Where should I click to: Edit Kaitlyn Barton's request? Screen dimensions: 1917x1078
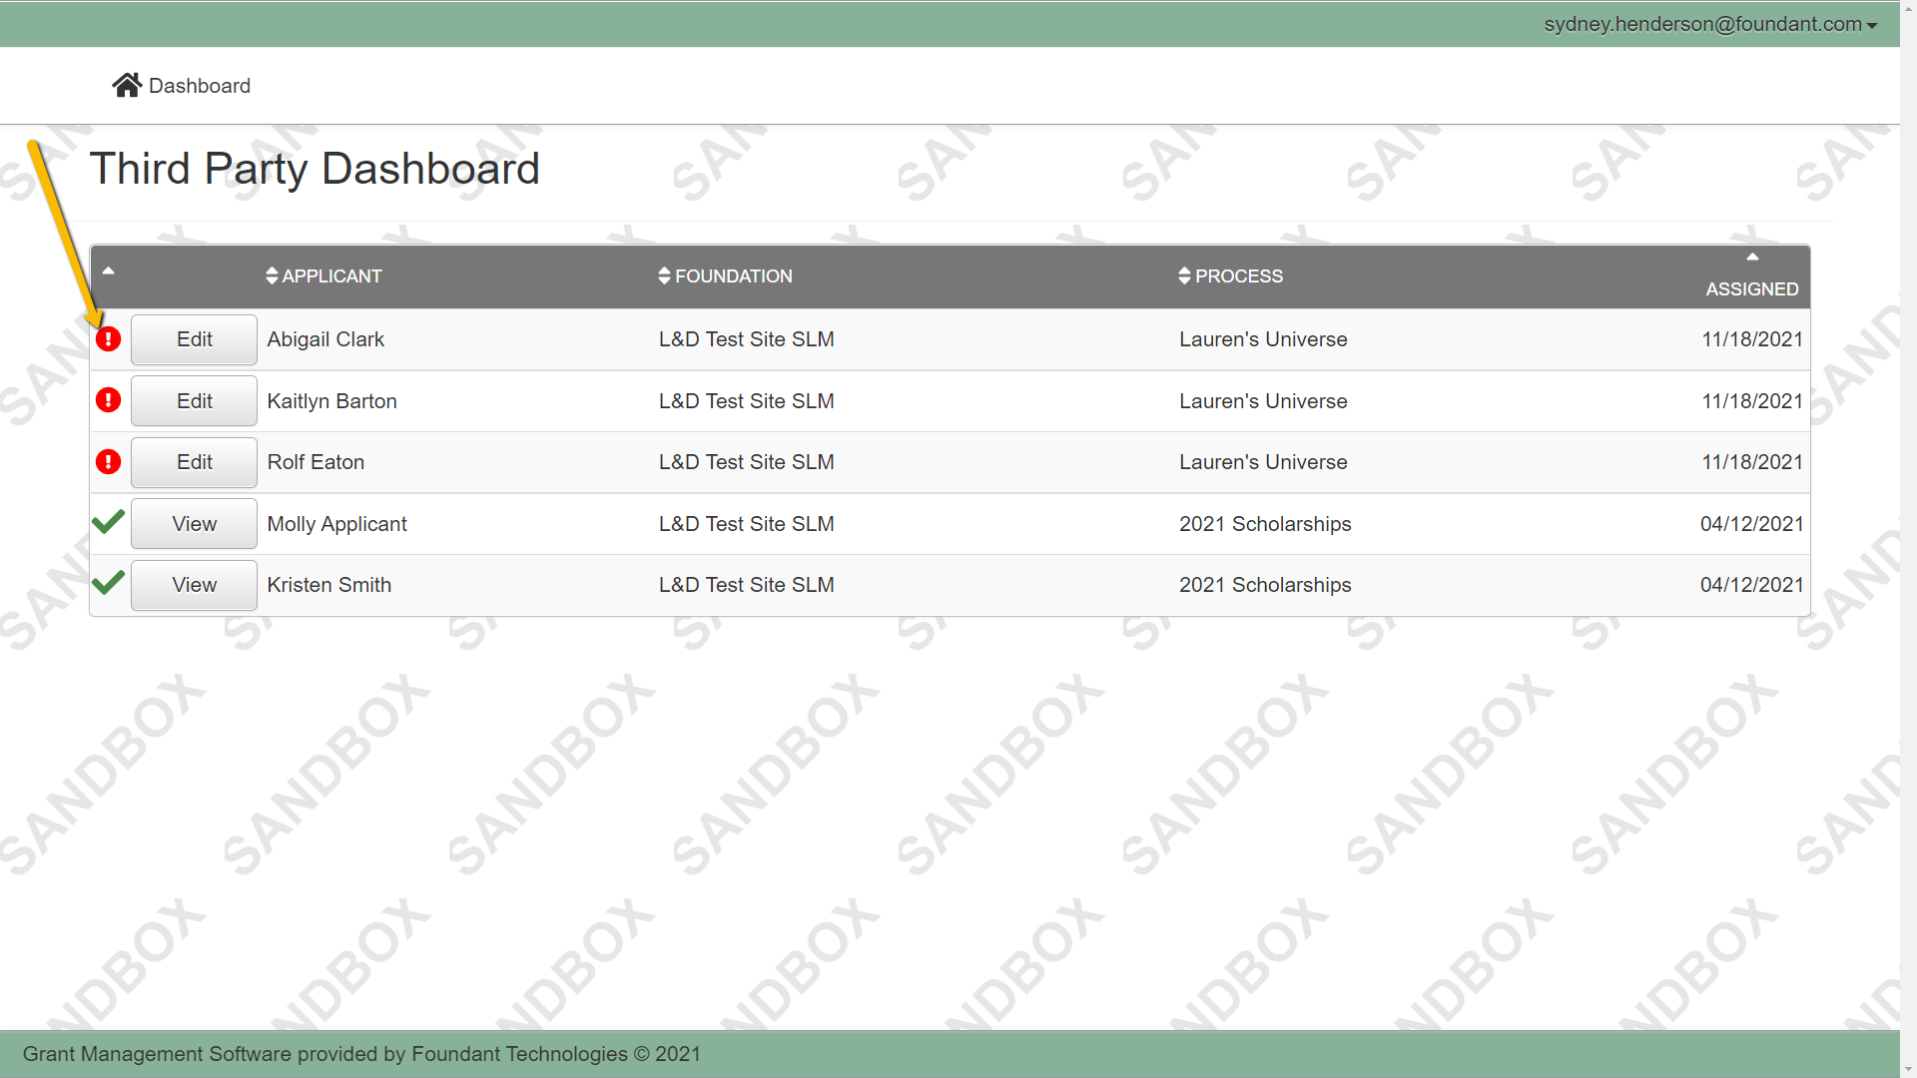(194, 400)
